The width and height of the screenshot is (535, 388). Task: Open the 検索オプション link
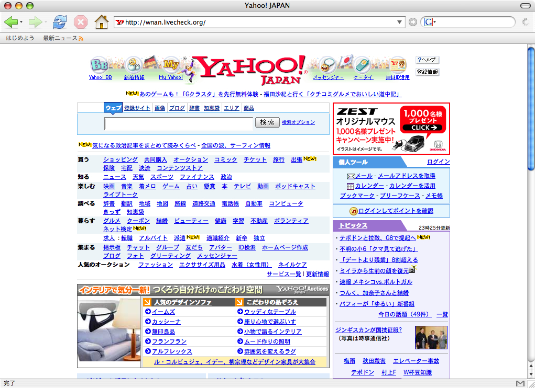[298, 122]
